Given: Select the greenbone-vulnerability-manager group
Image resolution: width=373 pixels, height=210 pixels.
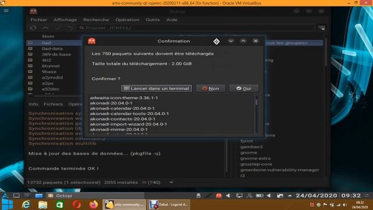Looking at the screenshot, I should point(280,170).
